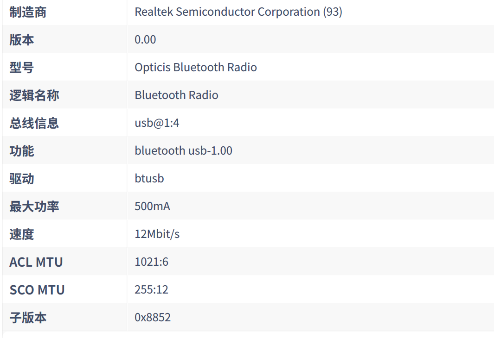The width and height of the screenshot is (494, 338).
Task: Select the SCO MTU row label
Action: 37,290
